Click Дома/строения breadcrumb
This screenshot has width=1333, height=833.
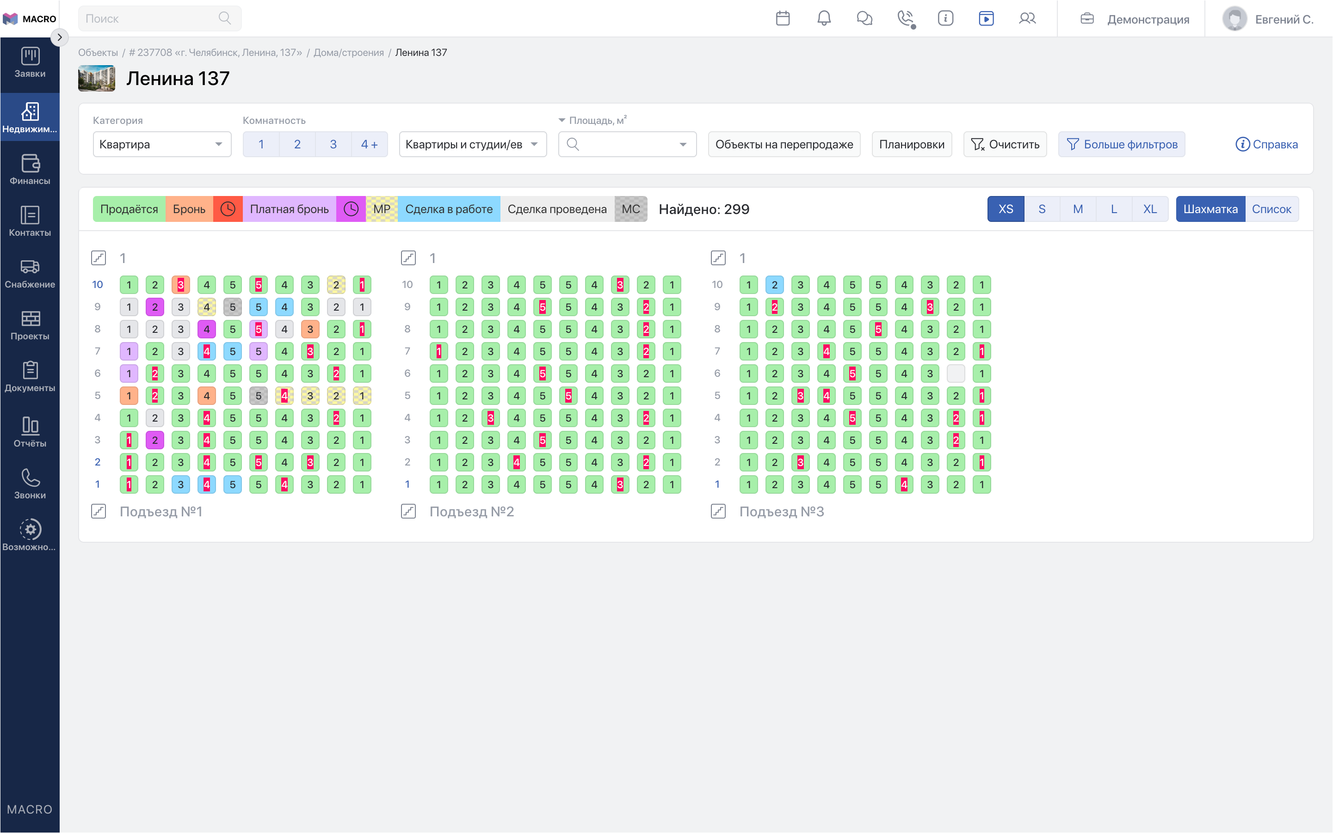[x=348, y=52]
